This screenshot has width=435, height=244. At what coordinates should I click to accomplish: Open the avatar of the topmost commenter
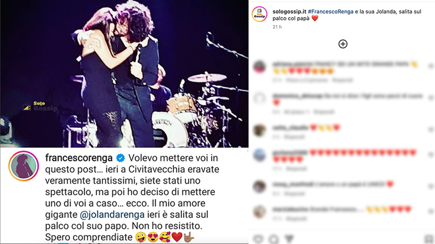coord(260,67)
